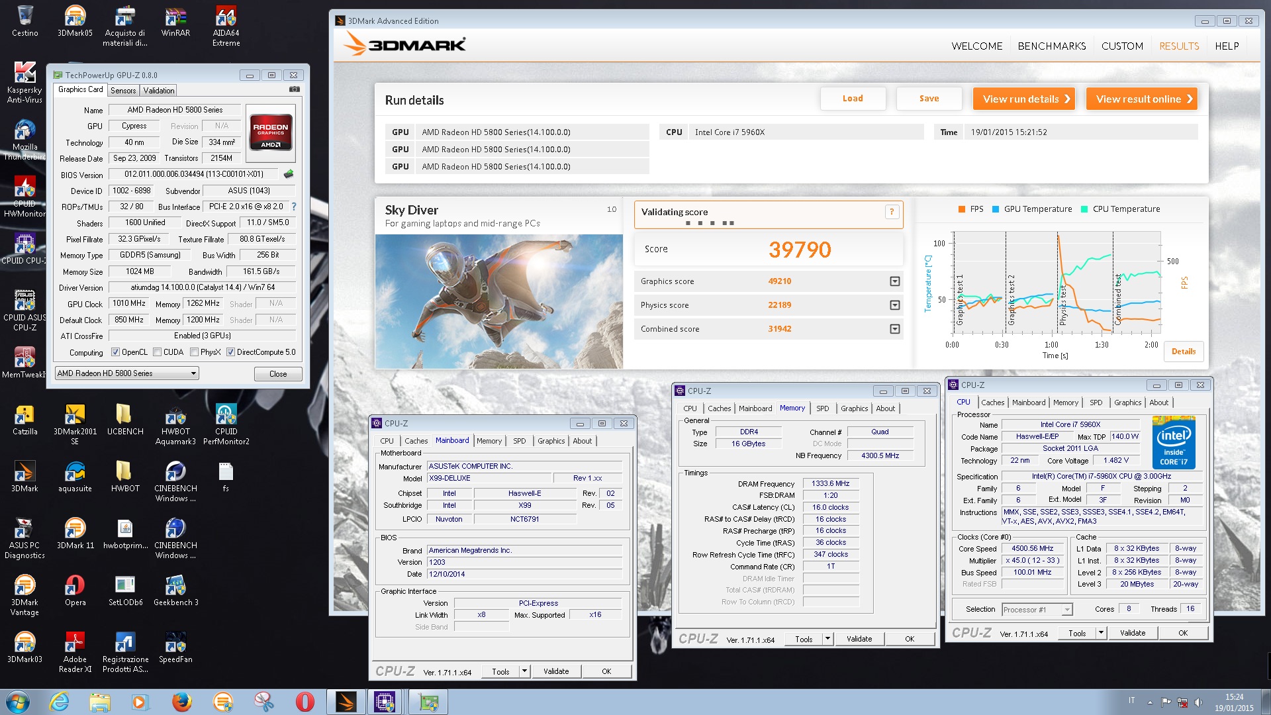The image size is (1271, 715).
Task: Click CPU Temperature green legend swatch
Action: point(1084,209)
